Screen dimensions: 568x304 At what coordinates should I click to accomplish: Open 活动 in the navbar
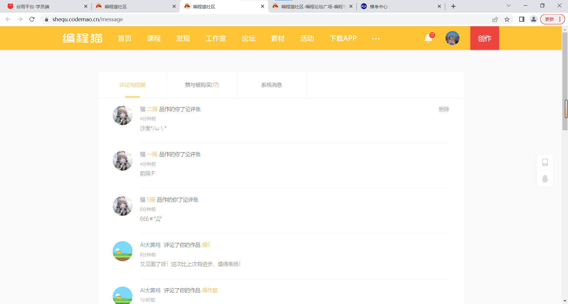pyautogui.click(x=307, y=38)
